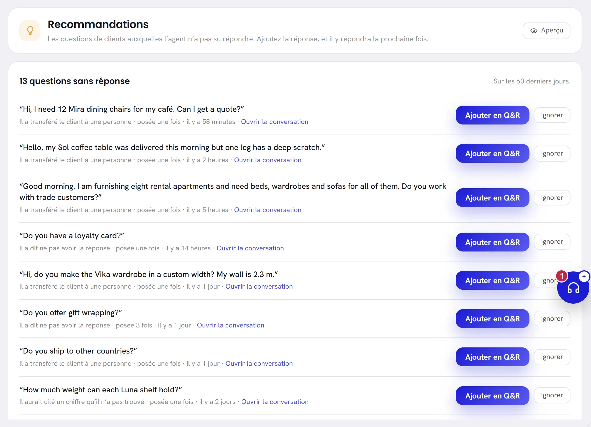The image size is (591, 427).
Task: Open conversation about loyalty card
Action: [250, 248]
